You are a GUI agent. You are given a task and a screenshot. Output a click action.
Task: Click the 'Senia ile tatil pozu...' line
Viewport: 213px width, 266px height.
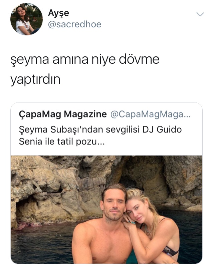click(x=62, y=141)
